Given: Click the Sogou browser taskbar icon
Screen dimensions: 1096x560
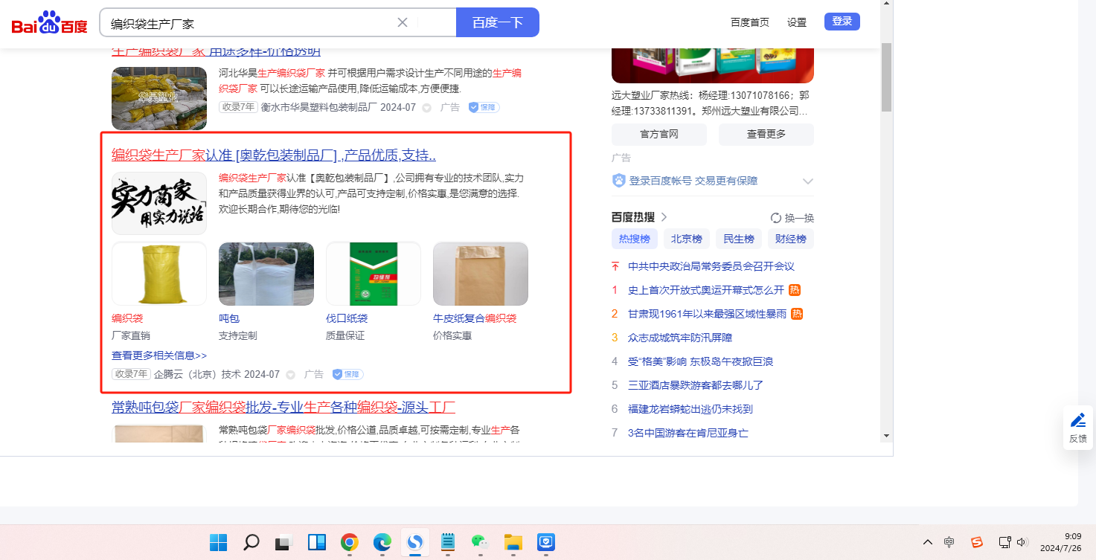Looking at the screenshot, I should [x=415, y=542].
